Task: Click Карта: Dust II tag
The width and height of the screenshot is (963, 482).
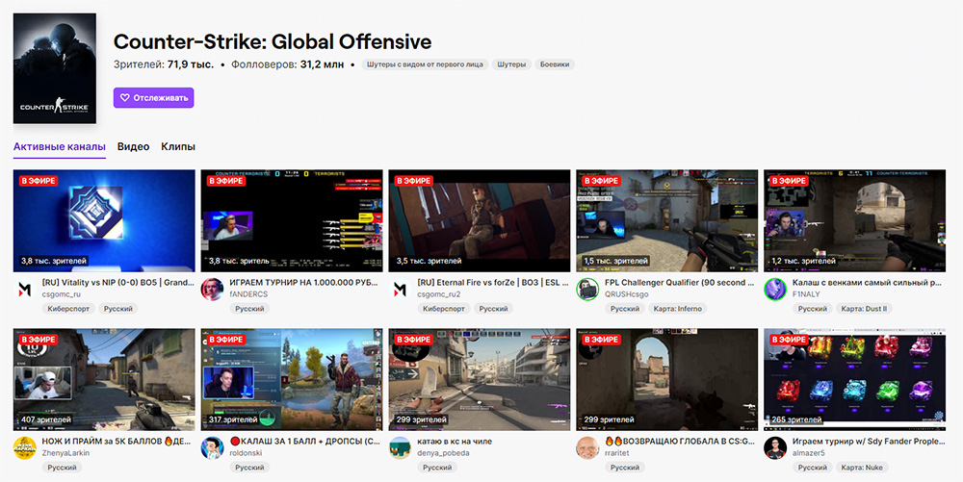Action: pos(865,309)
